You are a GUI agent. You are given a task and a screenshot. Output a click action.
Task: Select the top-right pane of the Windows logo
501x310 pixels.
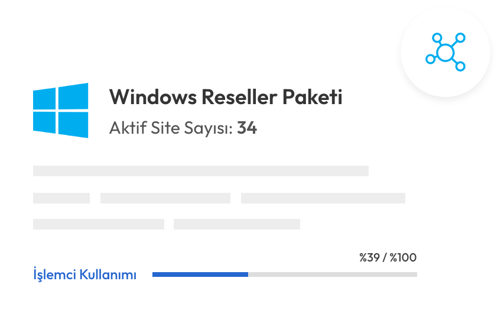(x=73, y=96)
